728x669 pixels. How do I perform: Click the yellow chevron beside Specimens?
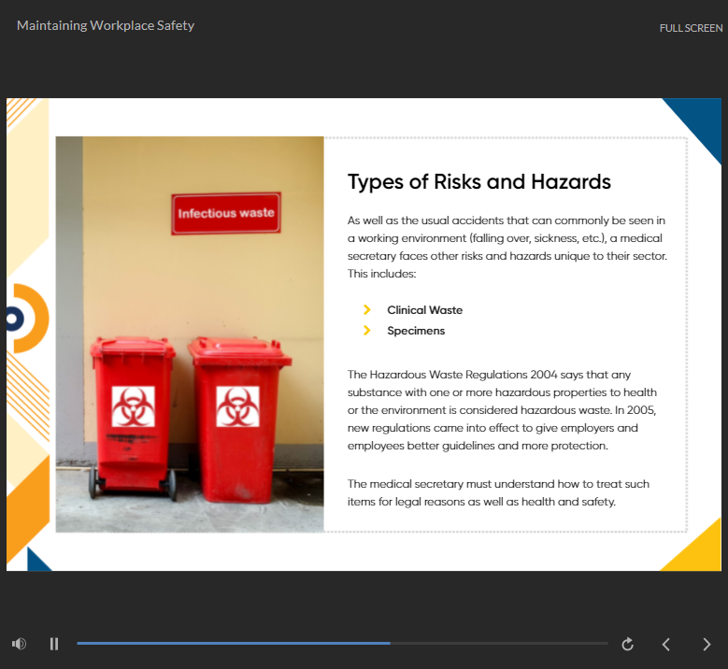[367, 330]
